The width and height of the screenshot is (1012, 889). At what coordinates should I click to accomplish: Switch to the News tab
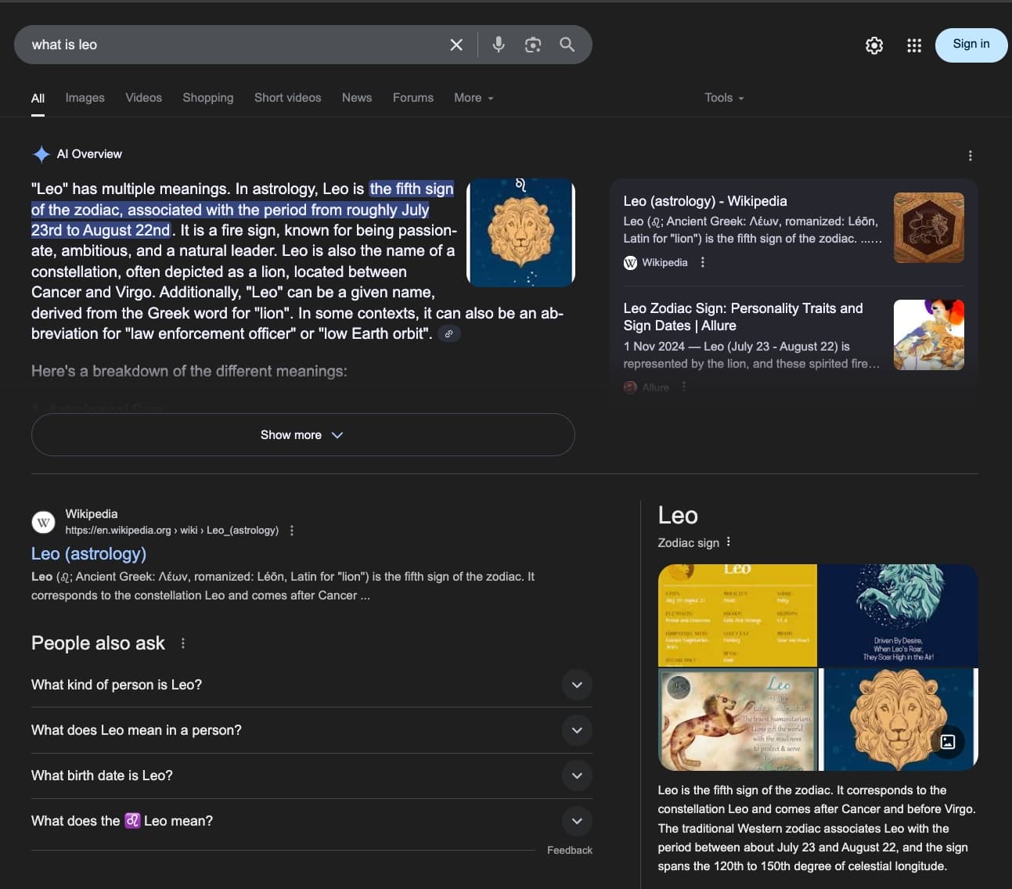coord(357,98)
